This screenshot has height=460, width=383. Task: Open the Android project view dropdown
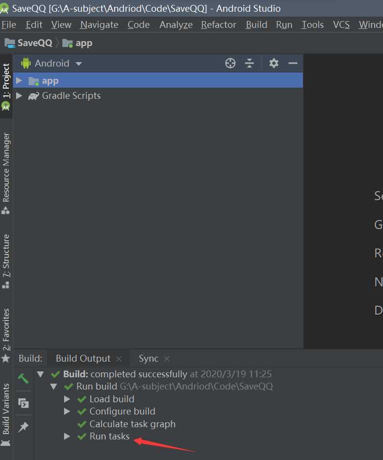58,63
